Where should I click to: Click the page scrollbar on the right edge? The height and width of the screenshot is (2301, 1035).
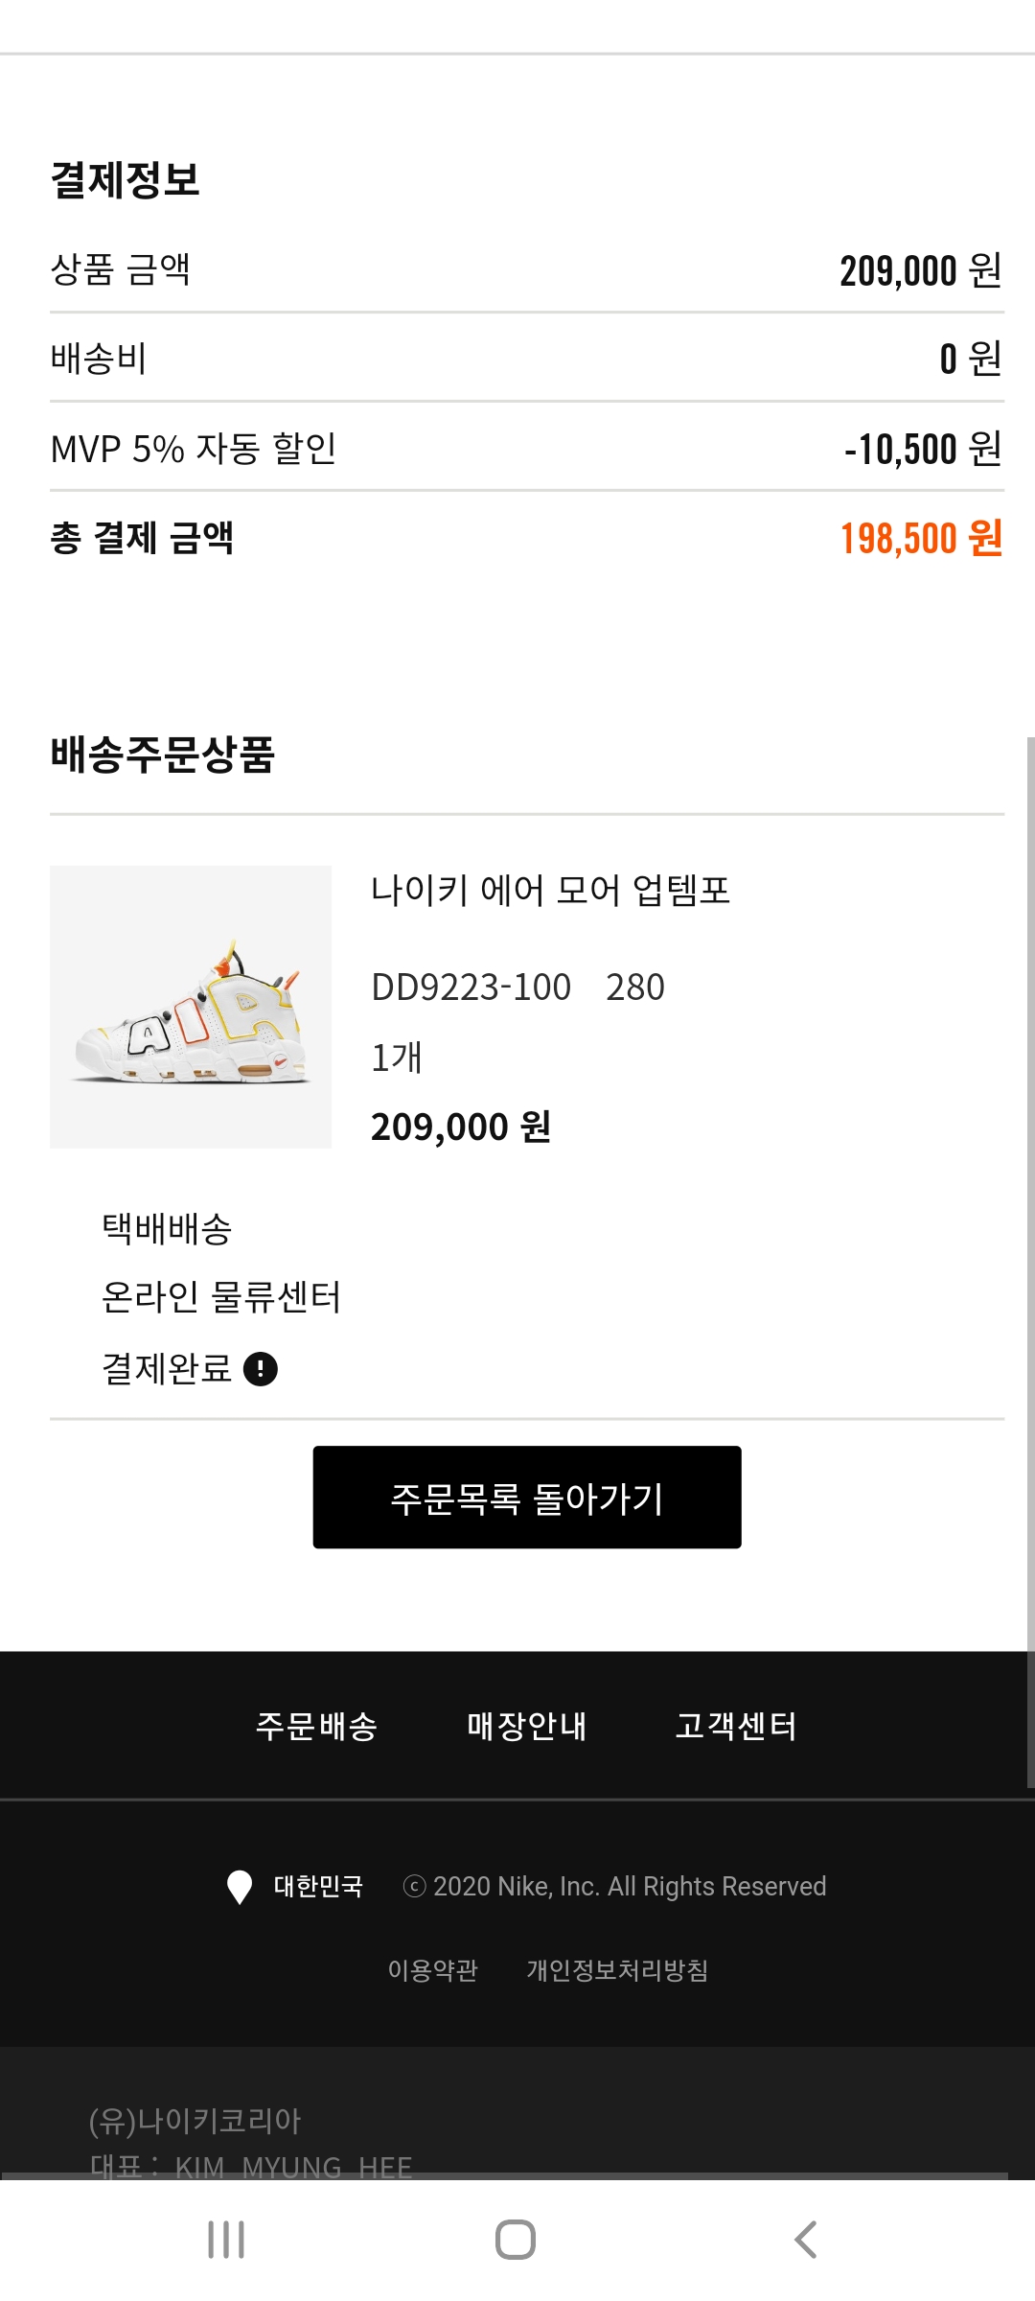click(1030, 1262)
